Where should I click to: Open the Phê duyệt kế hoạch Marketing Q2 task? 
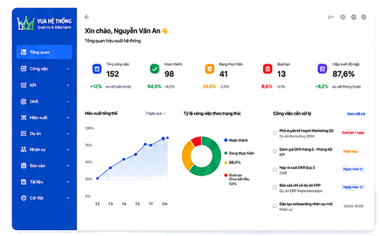pos(306,131)
